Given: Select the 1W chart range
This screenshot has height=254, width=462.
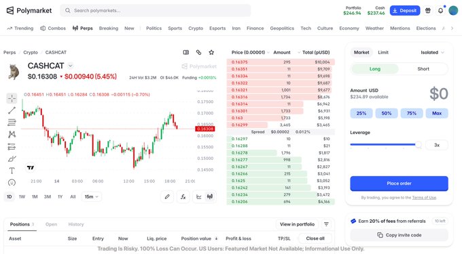Looking at the screenshot, I should (22, 196).
